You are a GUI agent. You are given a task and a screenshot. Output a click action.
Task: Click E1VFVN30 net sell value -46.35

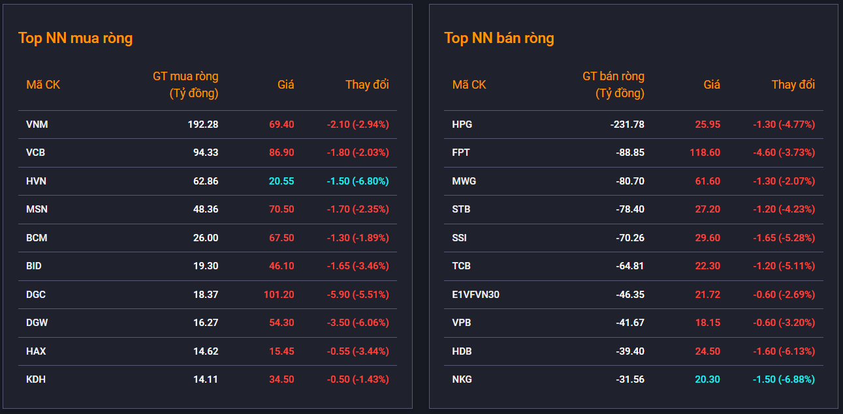[x=630, y=295]
